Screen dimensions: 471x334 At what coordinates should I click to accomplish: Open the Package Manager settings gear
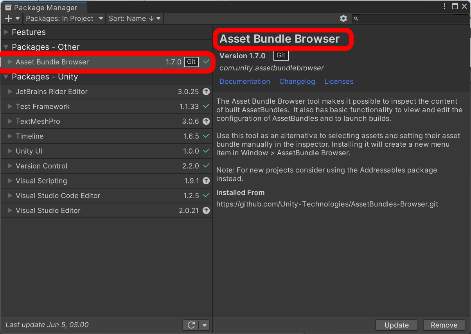point(343,18)
